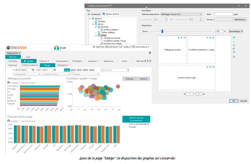251x164 pixels.
Task: Select the 2013 year filter
Action: pyautogui.click(x=79, y=70)
